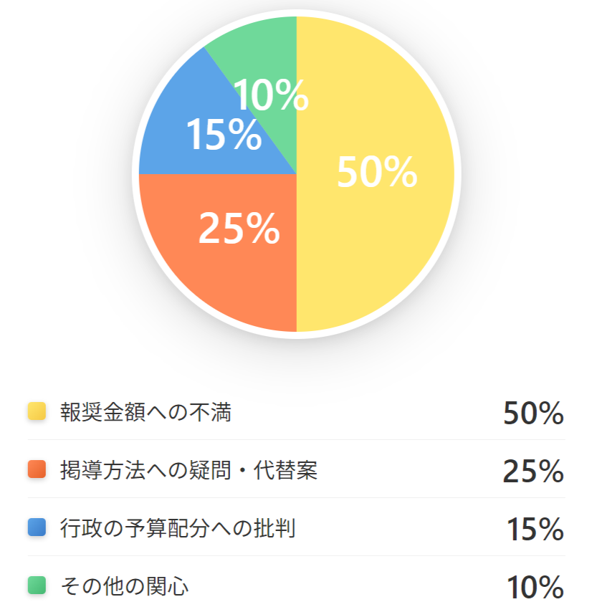Click the 25% value in legend

click(533, 471)
